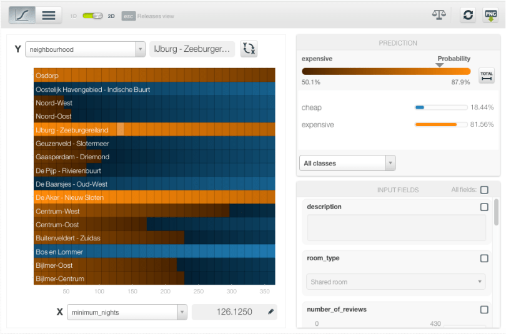Screen dimensions: 506x334
Task: Open the Y axis neighbourhood dropdown
Action: pyautogui.click(x=85, y=49)
